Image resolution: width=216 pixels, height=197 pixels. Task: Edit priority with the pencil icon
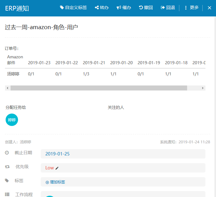pyautogui.click(x=57, y=168)
